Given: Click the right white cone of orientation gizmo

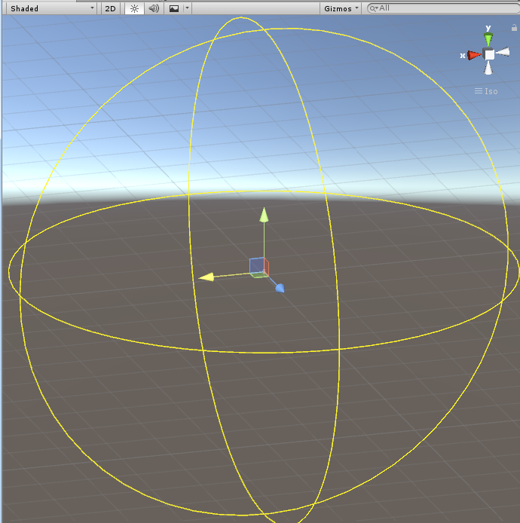Looking at the screenshot, I should (503, 52).
